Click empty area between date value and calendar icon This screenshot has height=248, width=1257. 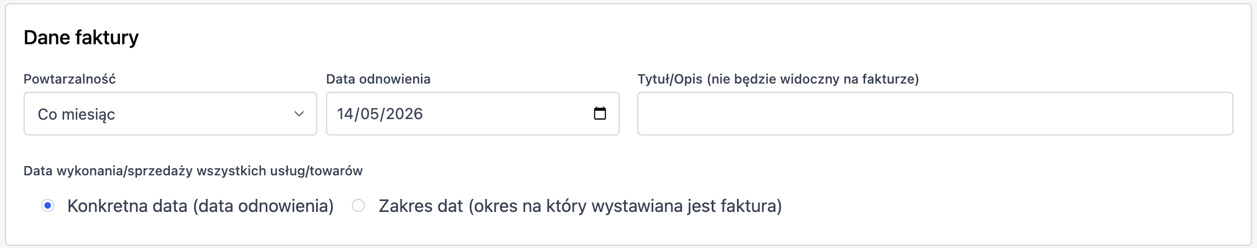(507, 114)
